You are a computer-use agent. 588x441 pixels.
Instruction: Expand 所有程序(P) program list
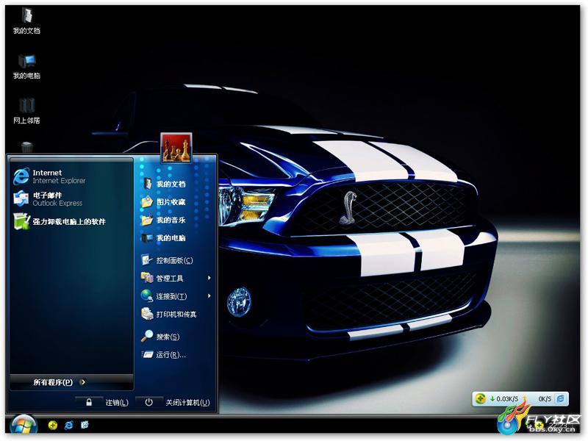click(x=60, y=382)
